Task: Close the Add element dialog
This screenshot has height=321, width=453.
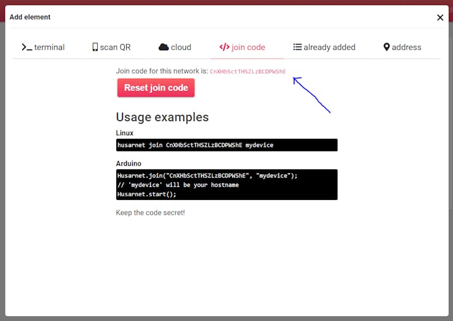Action: point(440,18)
